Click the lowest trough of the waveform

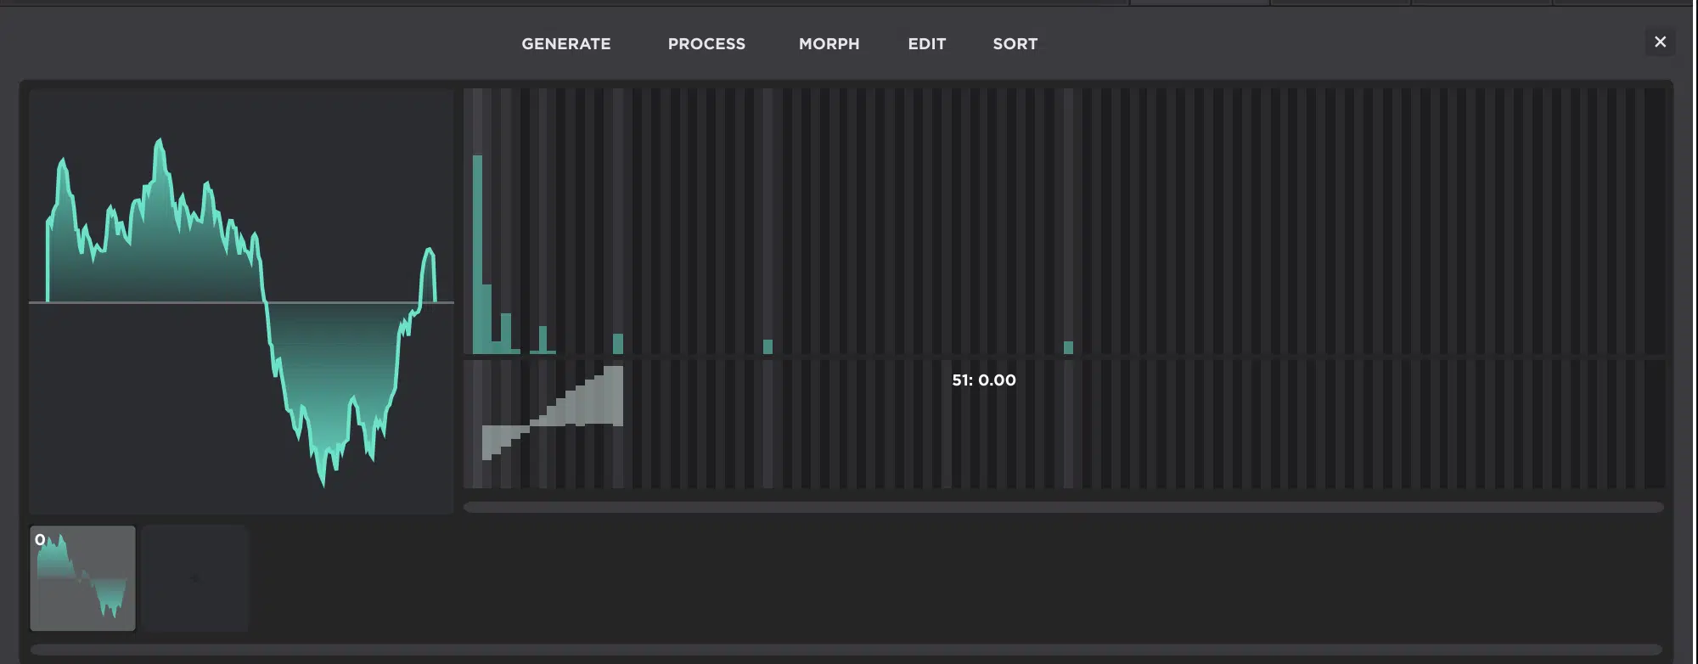[323, 482]
